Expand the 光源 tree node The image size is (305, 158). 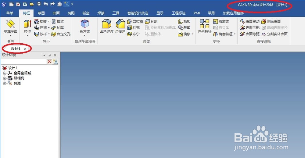point(5,84)
